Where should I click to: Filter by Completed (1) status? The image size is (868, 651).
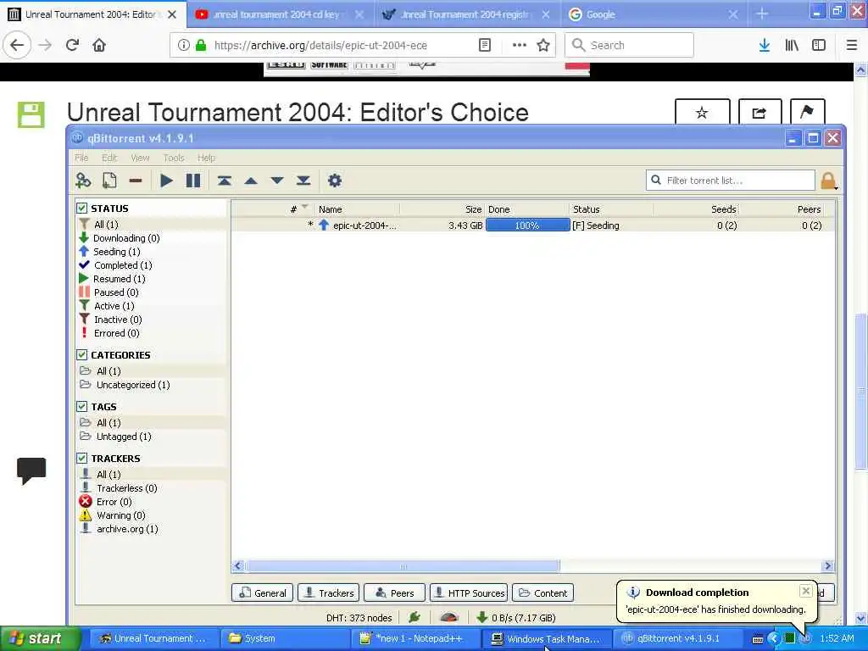coord(122,265)
